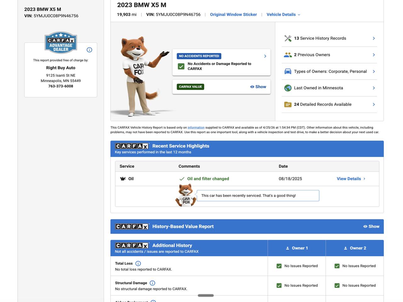Click the gray drag handle at bottom
The width and height of the screenshot is (403, 302).
[206, 295]
